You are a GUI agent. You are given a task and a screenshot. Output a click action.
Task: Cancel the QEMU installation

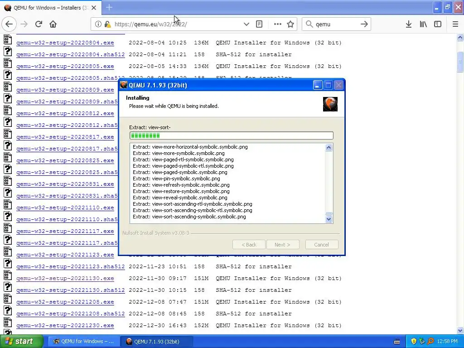322,245
